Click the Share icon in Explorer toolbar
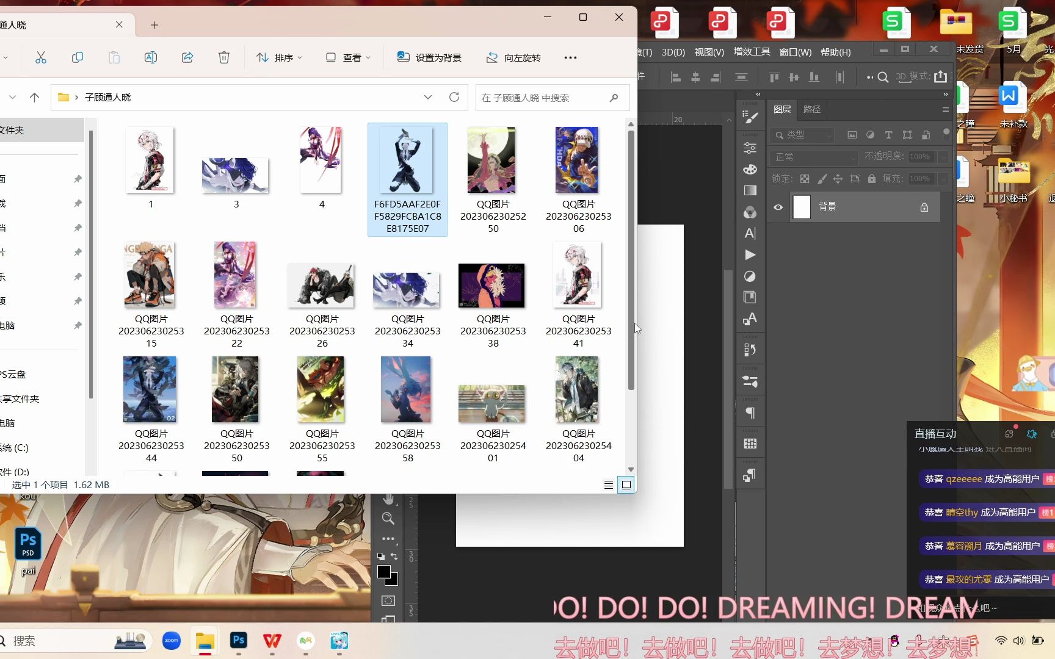This screenshot has width=1055, height=659. click(187, 57)
